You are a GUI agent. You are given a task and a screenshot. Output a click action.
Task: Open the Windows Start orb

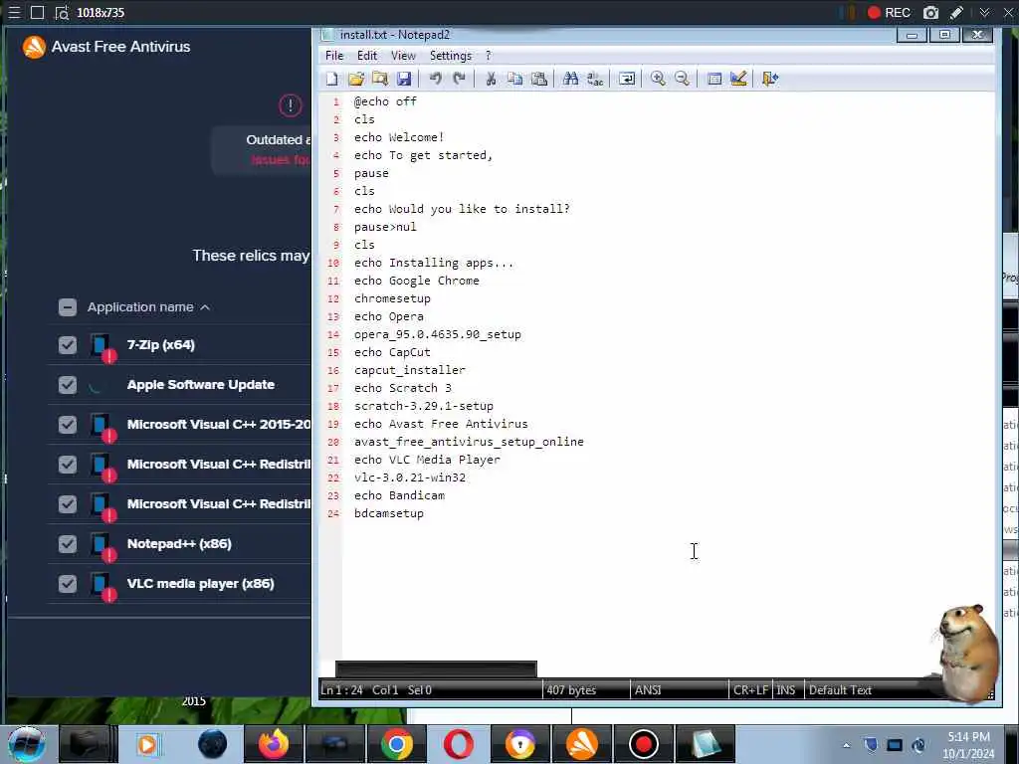[x=27, y=744]
